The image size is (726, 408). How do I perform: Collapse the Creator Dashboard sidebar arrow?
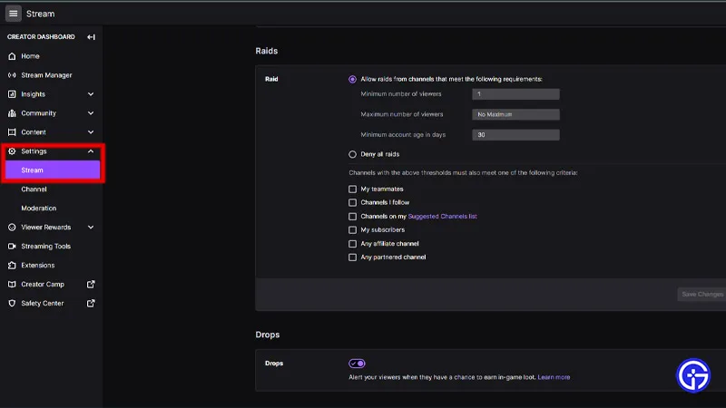point(92,37)
